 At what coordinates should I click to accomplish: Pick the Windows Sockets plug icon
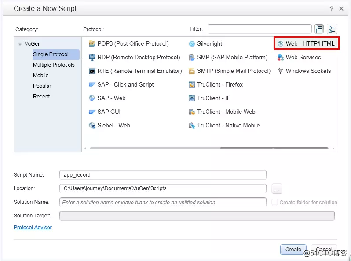pos(281,71)
